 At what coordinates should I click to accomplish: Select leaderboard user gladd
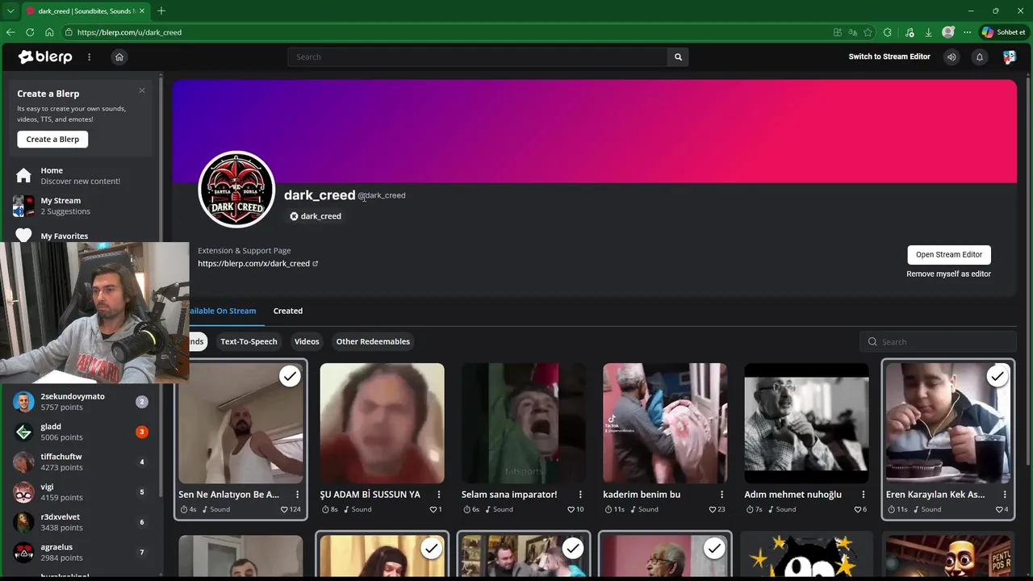[81, 432]
